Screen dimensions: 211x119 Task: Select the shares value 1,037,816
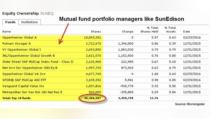tap(93, 86)
